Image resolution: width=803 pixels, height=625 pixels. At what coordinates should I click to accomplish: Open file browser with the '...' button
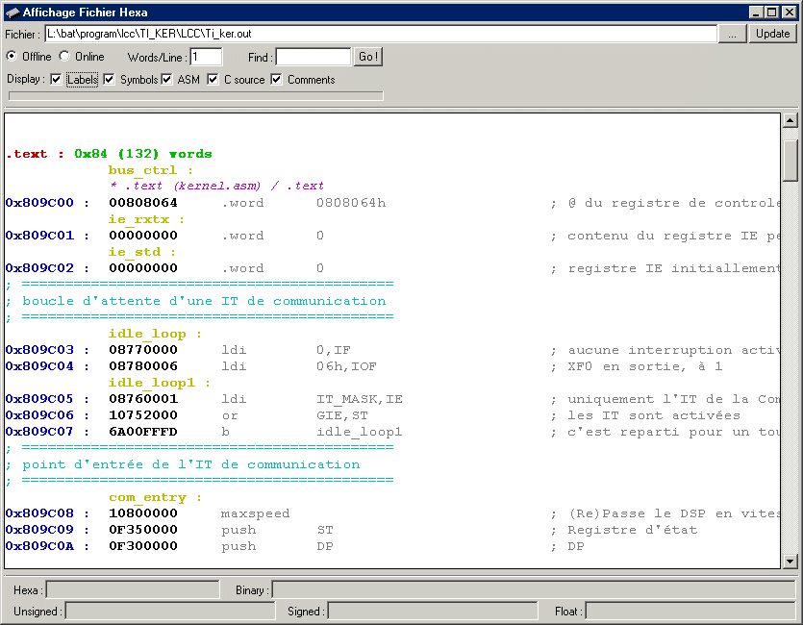tap(732, 34)
